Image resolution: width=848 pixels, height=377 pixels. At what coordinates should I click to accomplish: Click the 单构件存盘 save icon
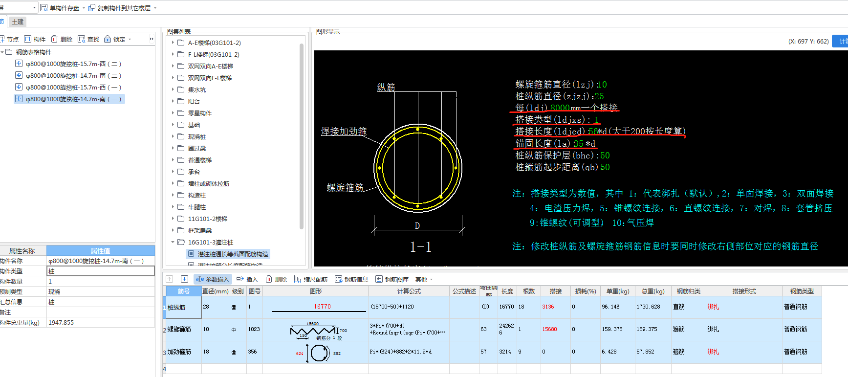44,8
